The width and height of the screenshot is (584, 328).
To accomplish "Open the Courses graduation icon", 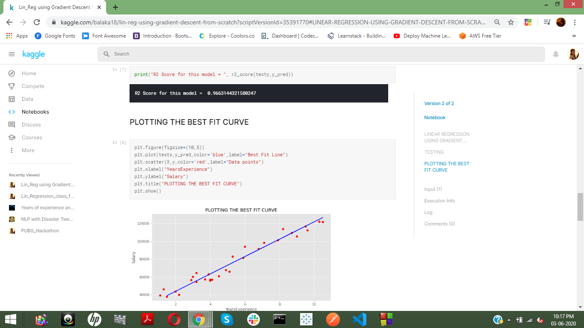I will [11, 137].
